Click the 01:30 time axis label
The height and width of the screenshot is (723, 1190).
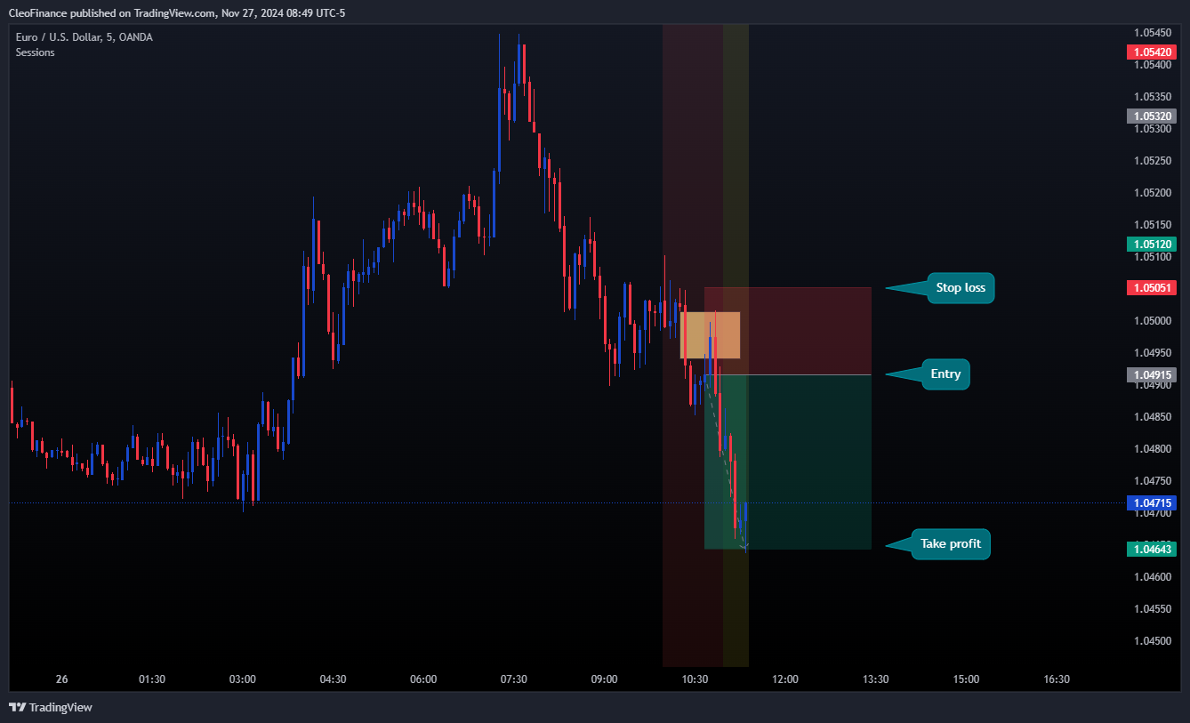[152, 679]
